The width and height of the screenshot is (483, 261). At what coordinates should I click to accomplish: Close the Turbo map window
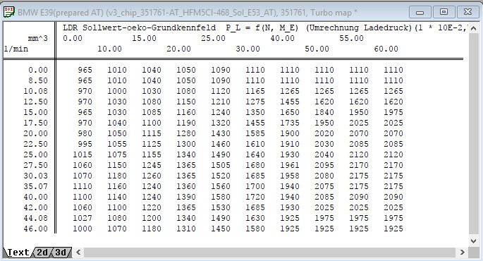pos(467,12)
